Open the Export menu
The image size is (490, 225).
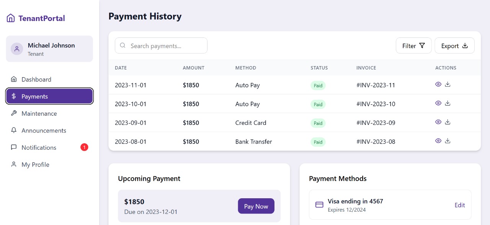[x=454, y=45]
